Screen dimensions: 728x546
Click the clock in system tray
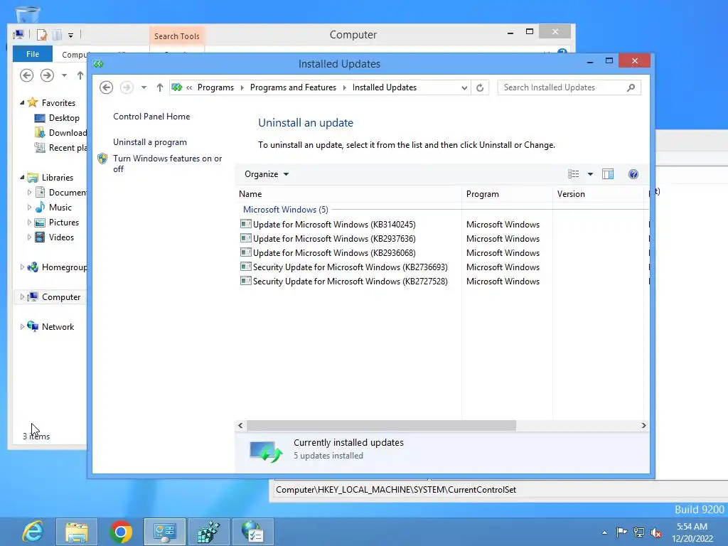(692, 532)
